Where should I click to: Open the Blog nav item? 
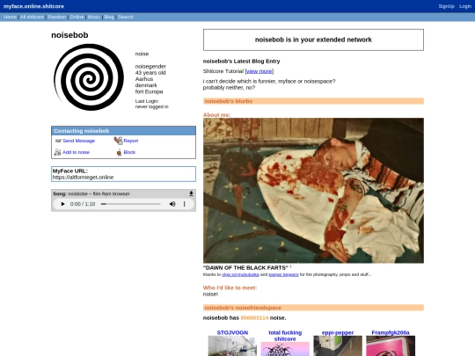pos(109,17)
